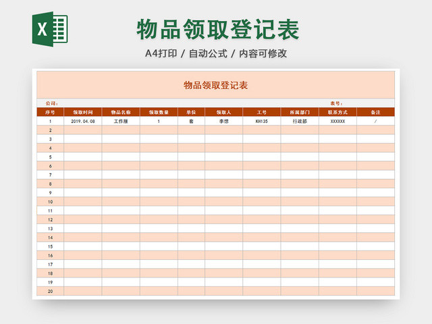Select the 单位 column header
432x324 pixels.
tap(191, 112)
